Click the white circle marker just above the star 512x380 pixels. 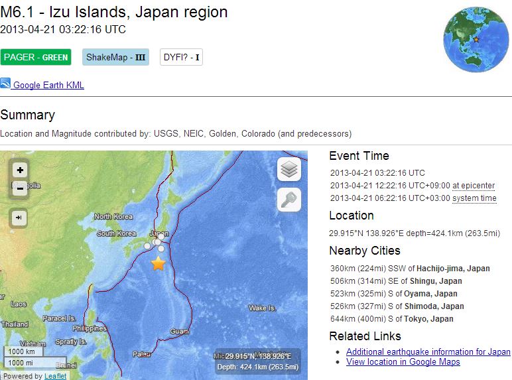pos(161,249)
